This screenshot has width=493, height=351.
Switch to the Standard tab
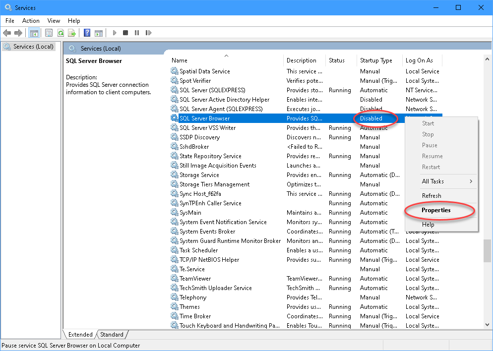click(x=112, y=335)
